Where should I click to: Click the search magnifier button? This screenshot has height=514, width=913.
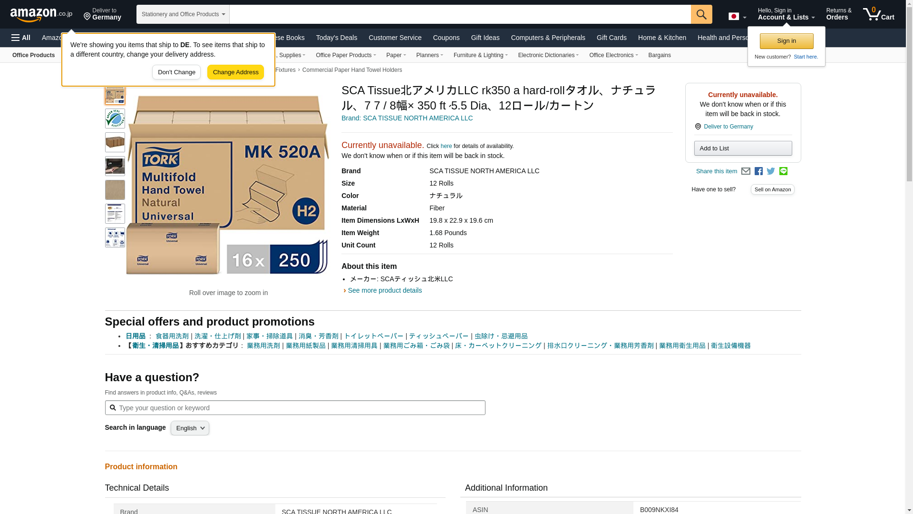[701, 14]
